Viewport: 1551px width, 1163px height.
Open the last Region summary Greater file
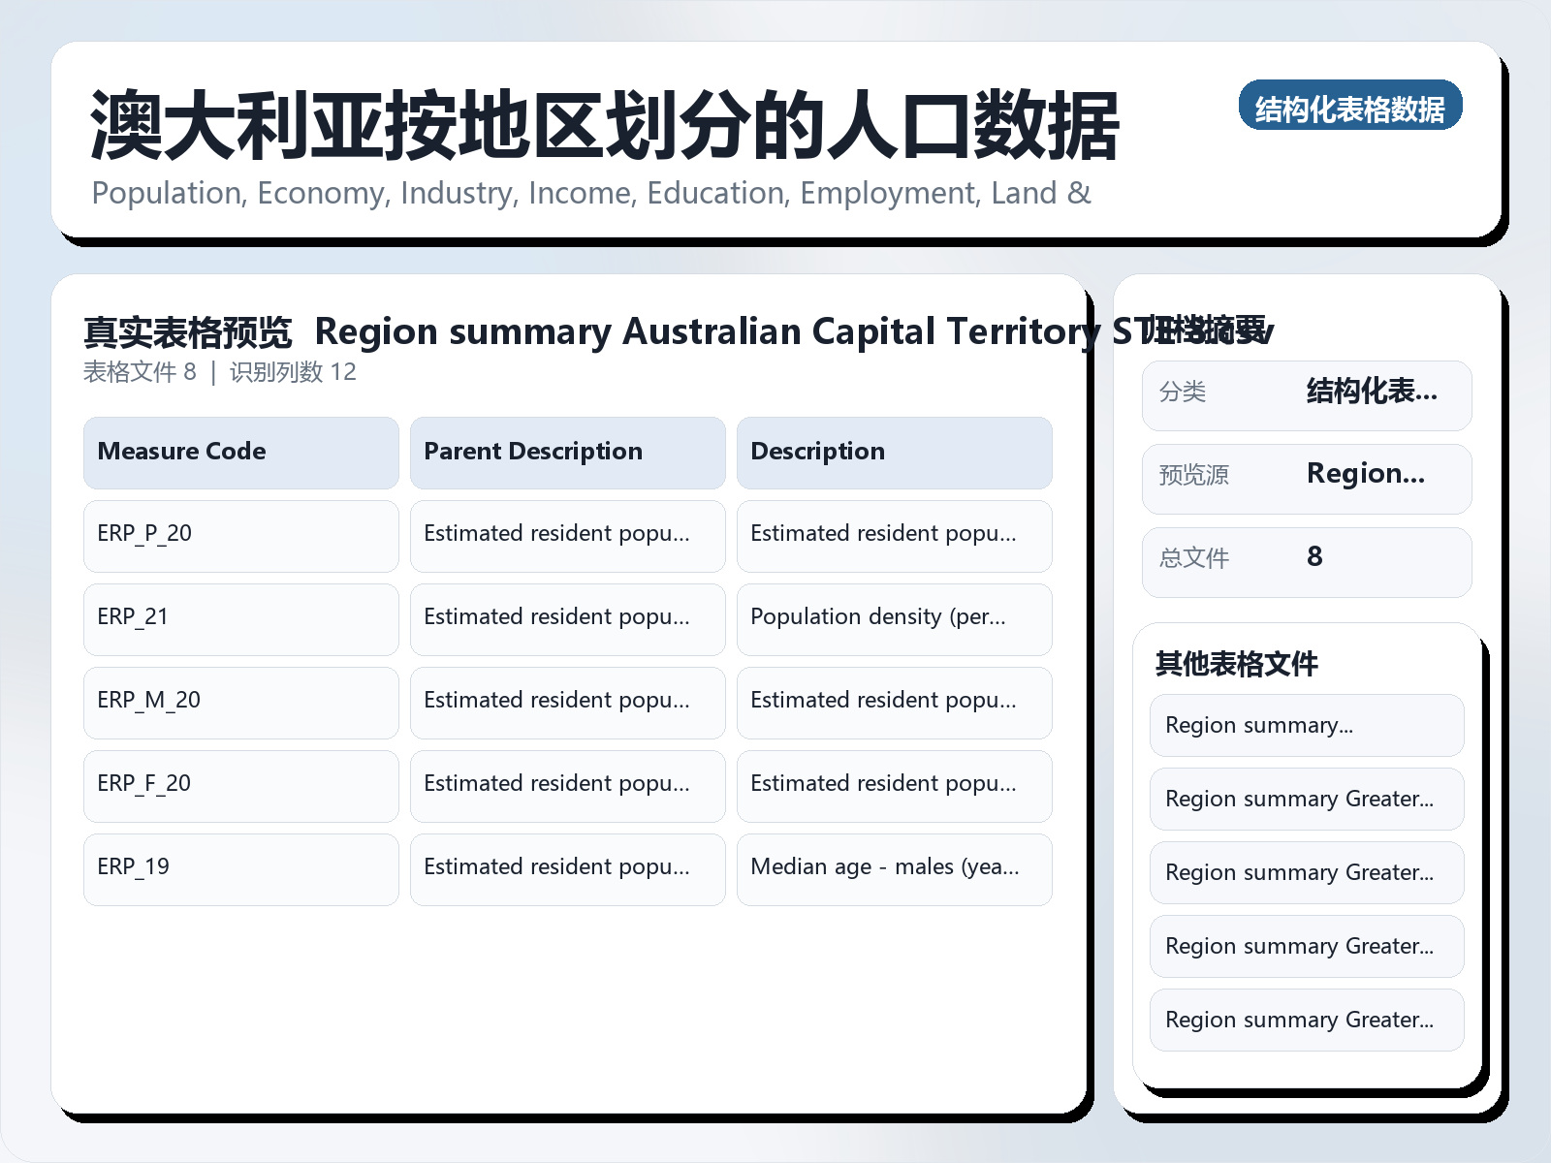pyautogui.click(x=1306, y=1020)
